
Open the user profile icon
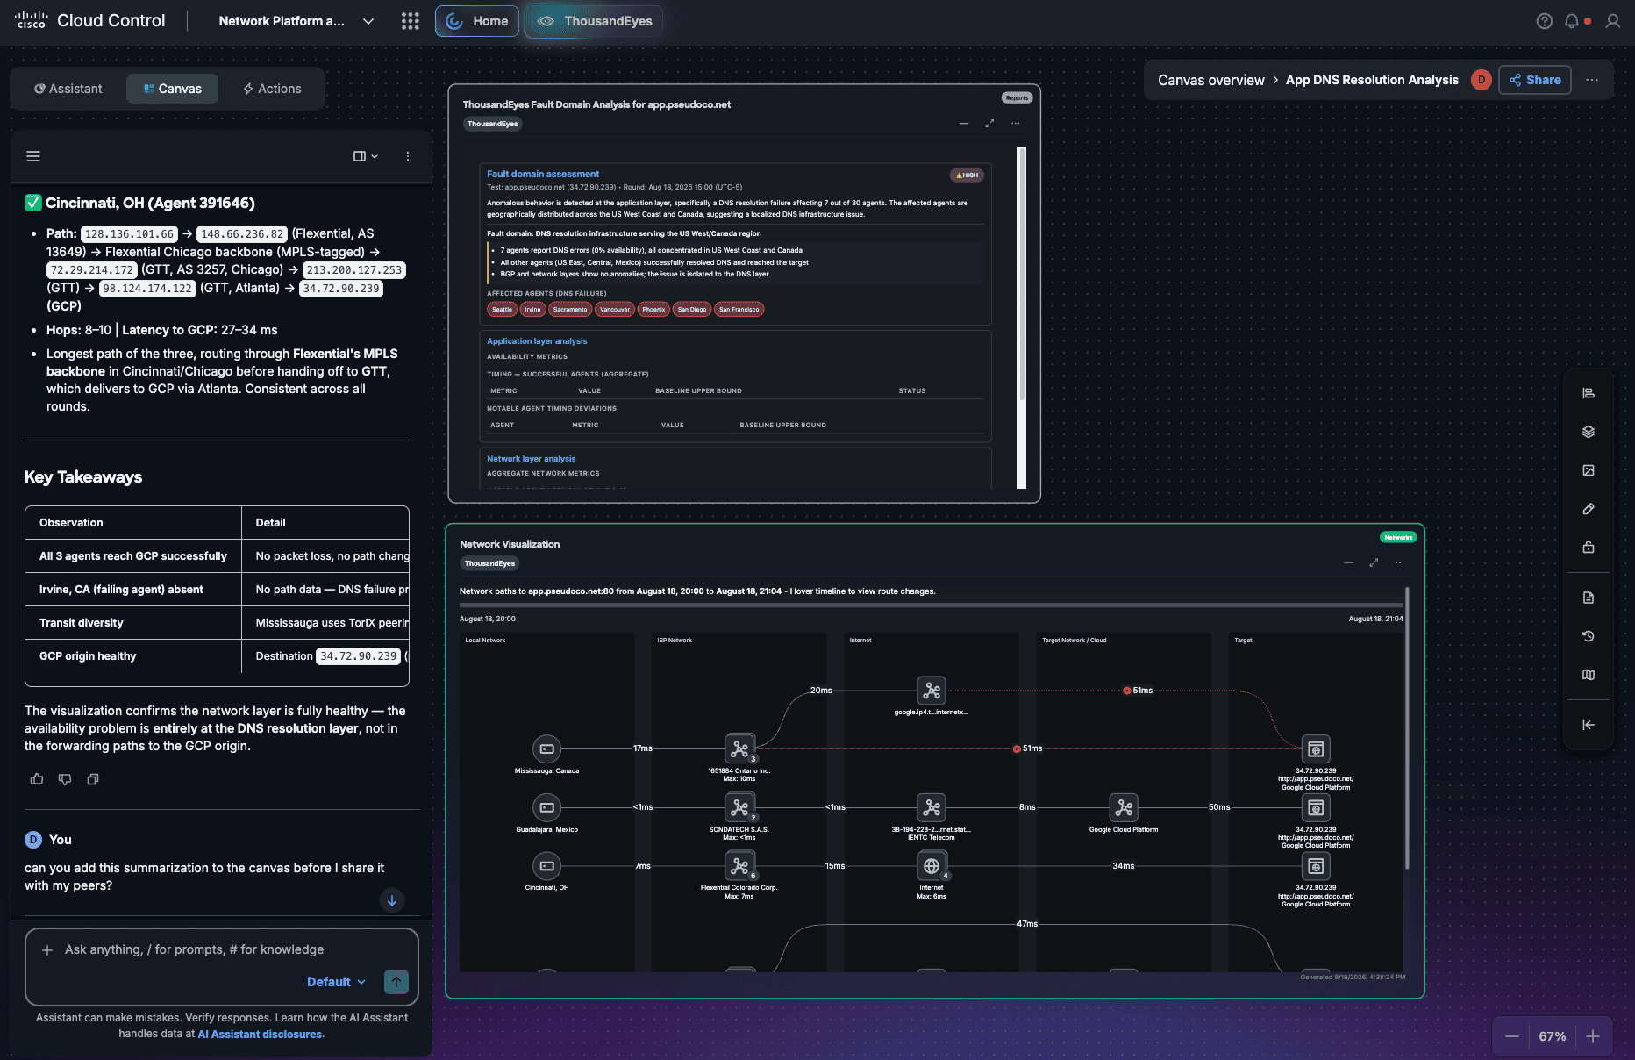pos(1612,21)
